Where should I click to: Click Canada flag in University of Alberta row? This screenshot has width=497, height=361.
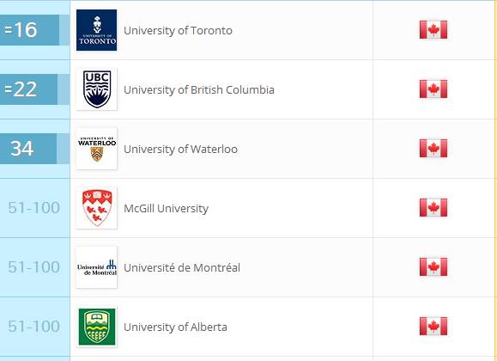coord(433,326)
